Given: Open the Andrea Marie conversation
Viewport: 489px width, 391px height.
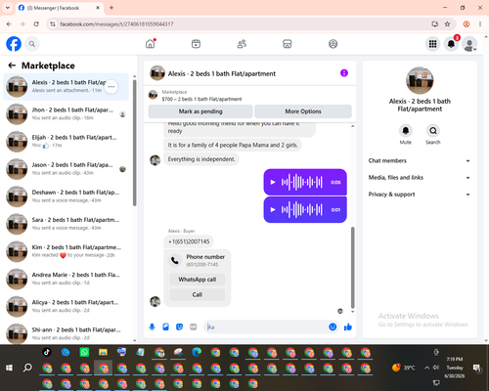Looking at the screenshot, I should tap(66, 279).
